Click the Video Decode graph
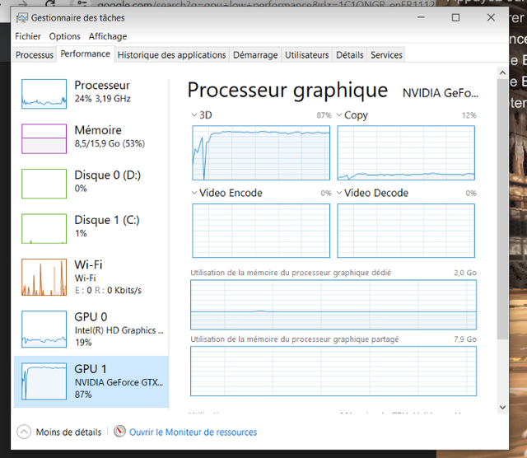This screenshot has height=458, width=527. click(x=406, y=231)
